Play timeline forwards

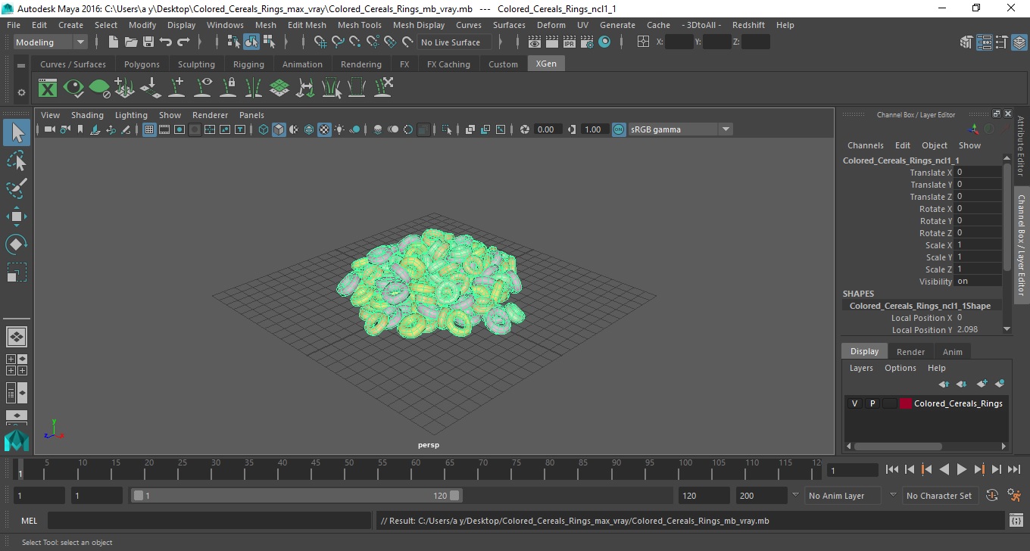click(x=962, y=469)
